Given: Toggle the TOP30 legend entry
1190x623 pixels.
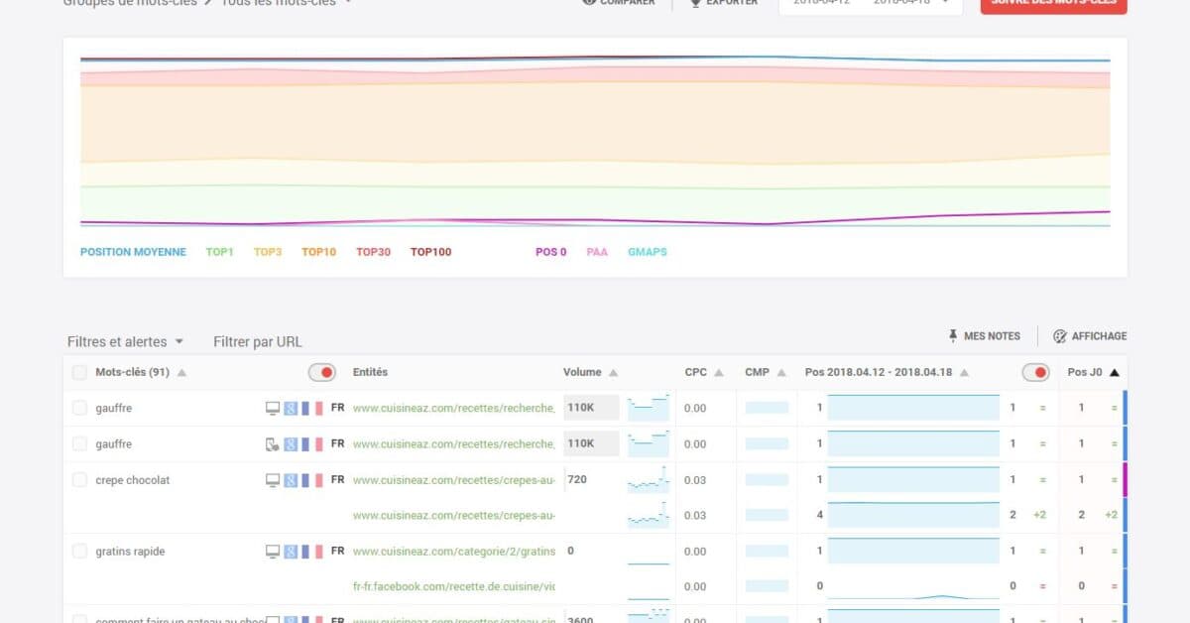Looking at the screenshot, I should (x=373, y=252).
